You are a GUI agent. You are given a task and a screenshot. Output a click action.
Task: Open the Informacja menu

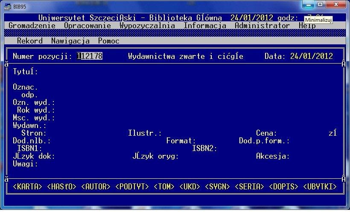click(x=205, y=26)
